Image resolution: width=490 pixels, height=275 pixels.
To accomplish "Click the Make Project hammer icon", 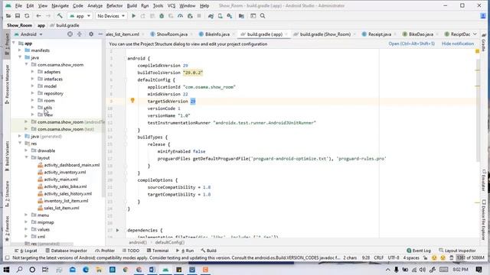I will coord(60,15).
